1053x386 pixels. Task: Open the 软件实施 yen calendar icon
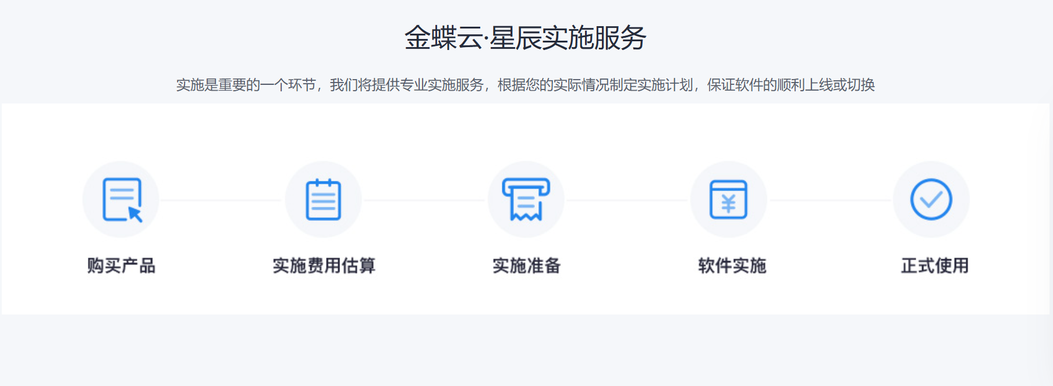(728, 199)
